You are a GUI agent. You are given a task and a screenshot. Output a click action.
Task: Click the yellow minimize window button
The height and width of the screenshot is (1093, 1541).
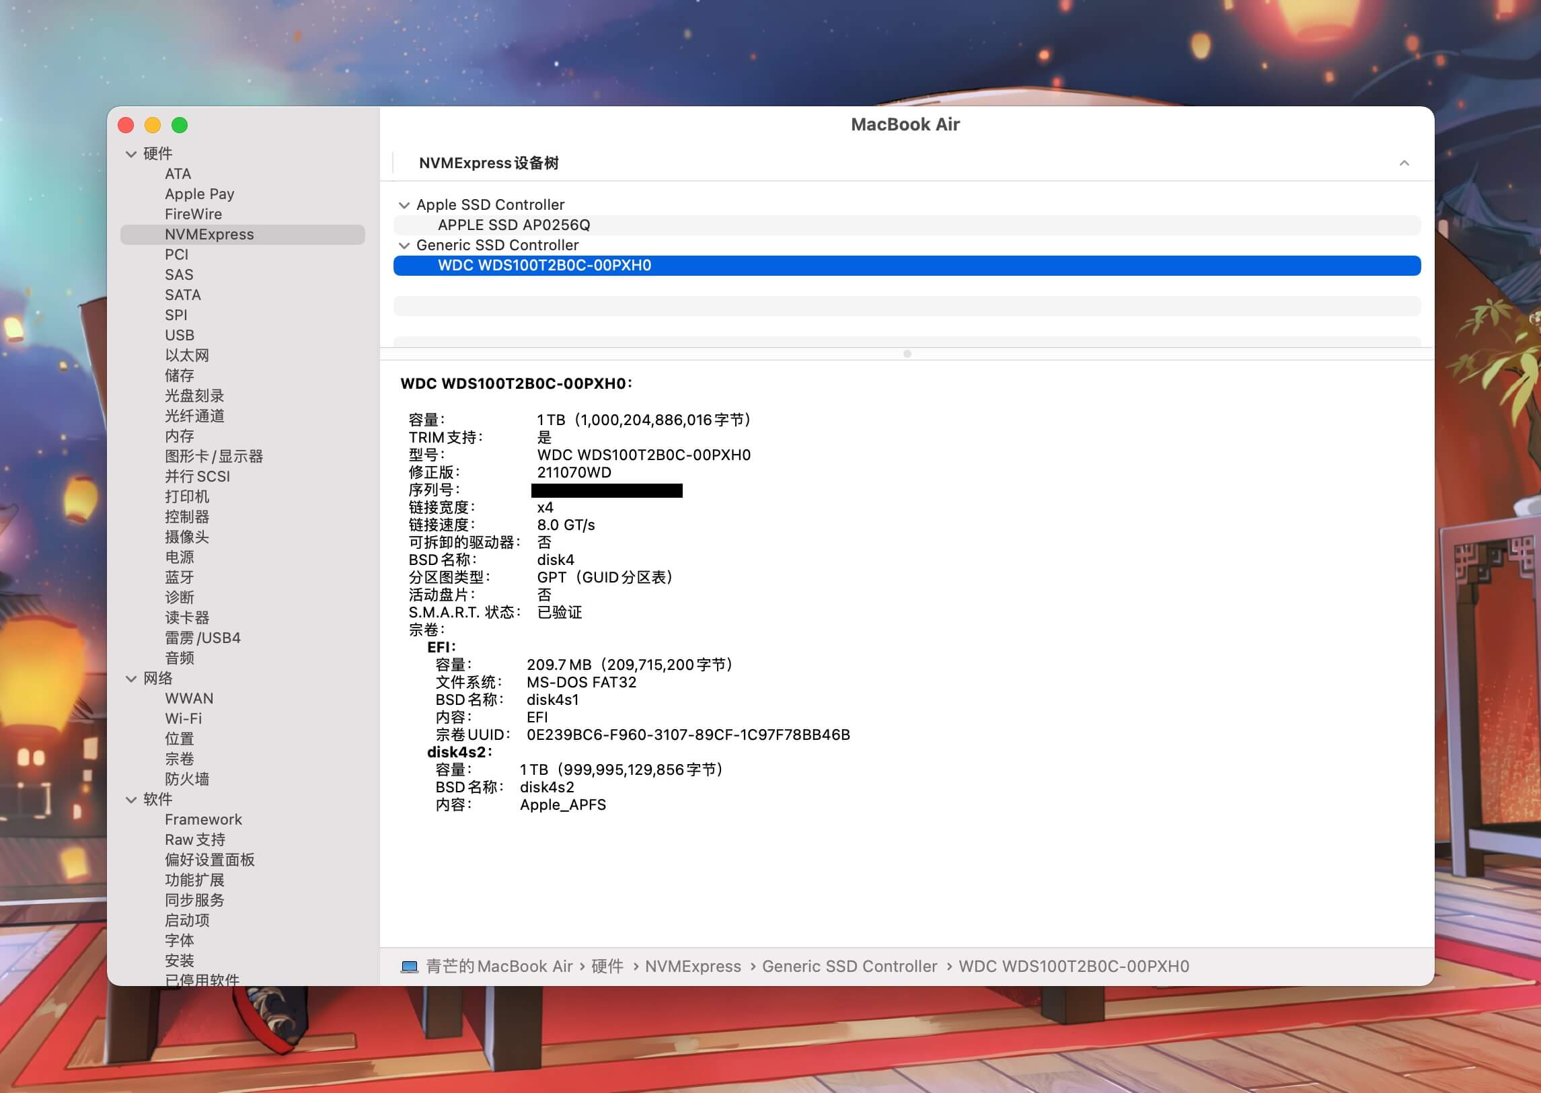click(x=153, y=125)
